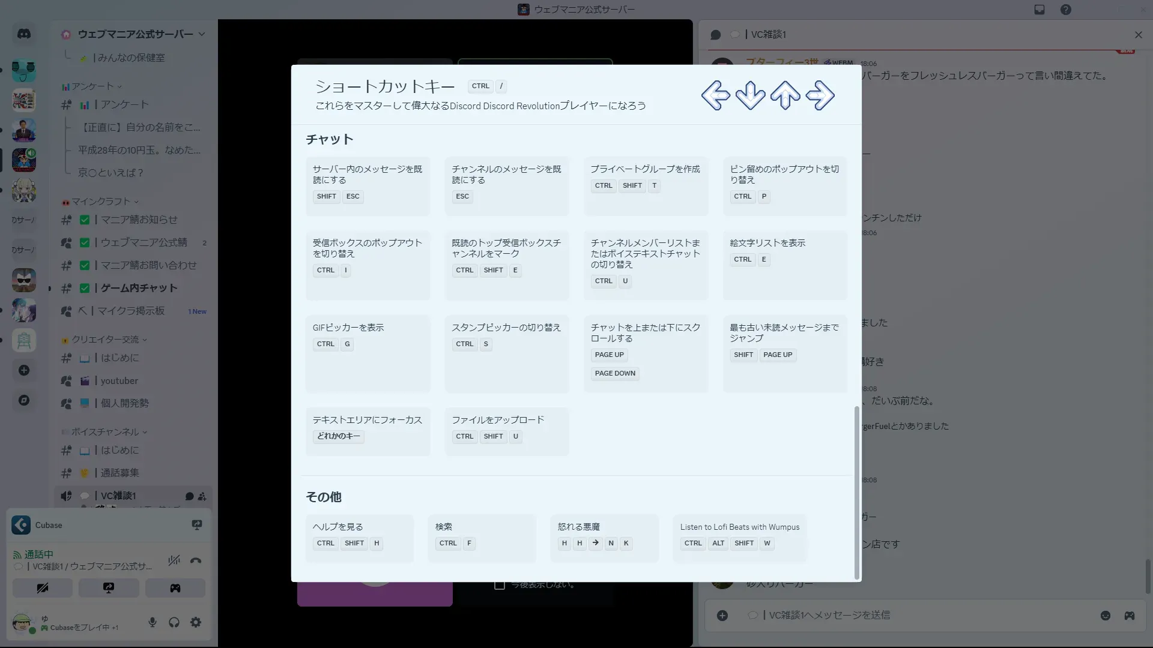
Task: Check the 今後表示しない checkbox
Action: point(499,585)
